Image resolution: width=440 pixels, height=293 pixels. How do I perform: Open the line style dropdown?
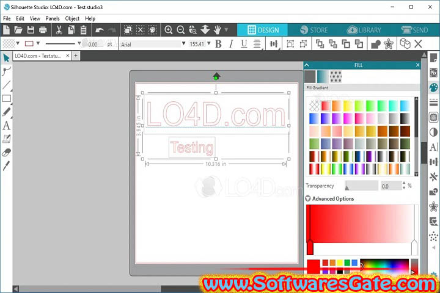click(79, 43)
